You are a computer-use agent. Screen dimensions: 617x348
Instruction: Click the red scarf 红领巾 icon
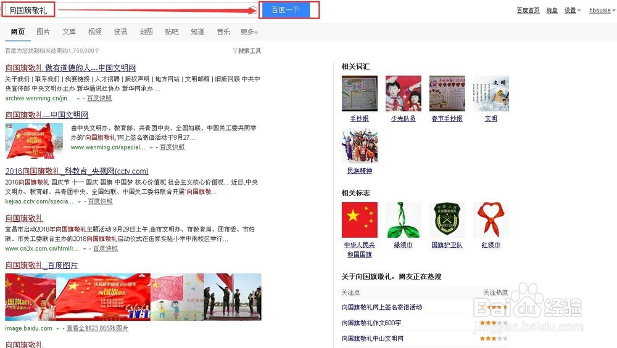[491, 219]
